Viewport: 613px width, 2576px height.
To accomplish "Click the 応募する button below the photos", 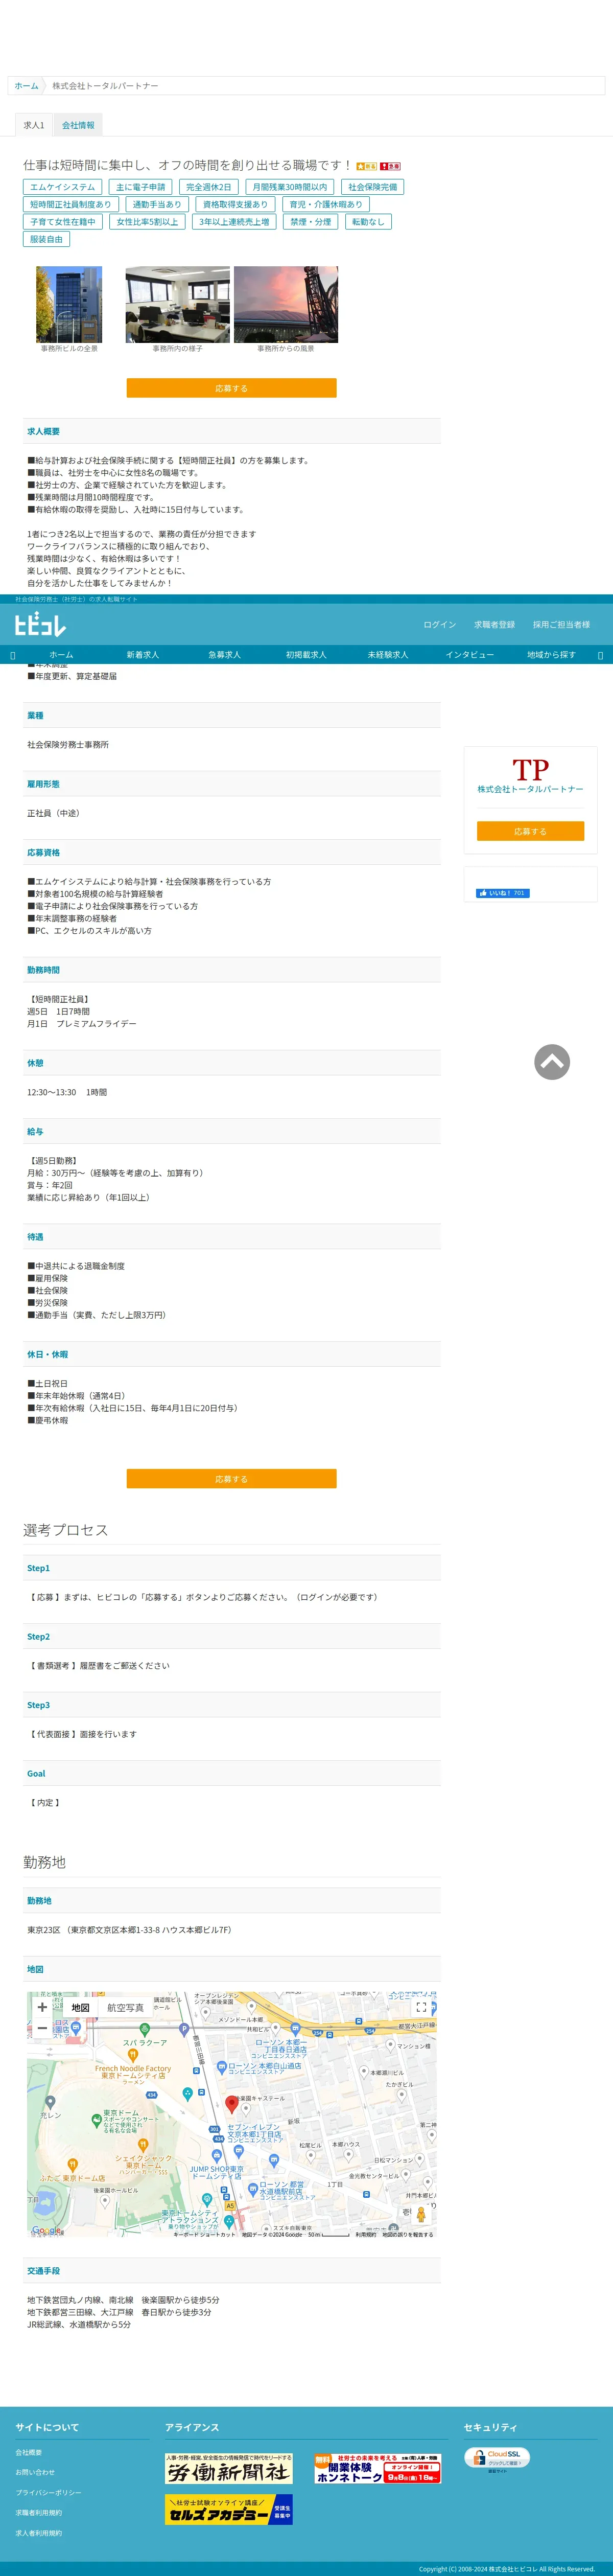I will [x=231, y=388].
